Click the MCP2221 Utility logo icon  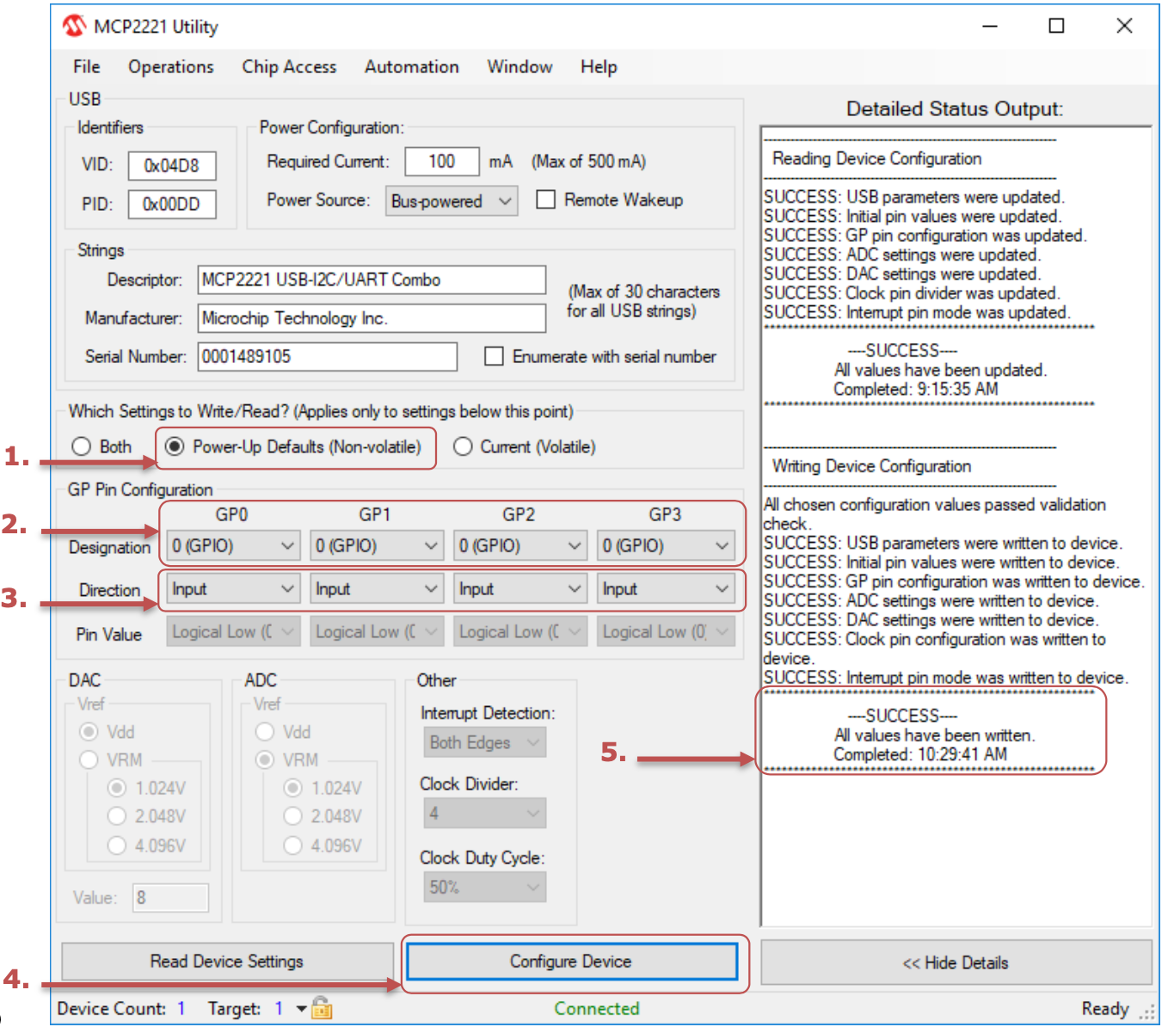(75, 27)
